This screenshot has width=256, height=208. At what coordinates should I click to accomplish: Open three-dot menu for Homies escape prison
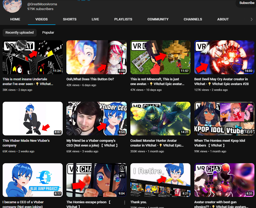(x=125, y=202)
